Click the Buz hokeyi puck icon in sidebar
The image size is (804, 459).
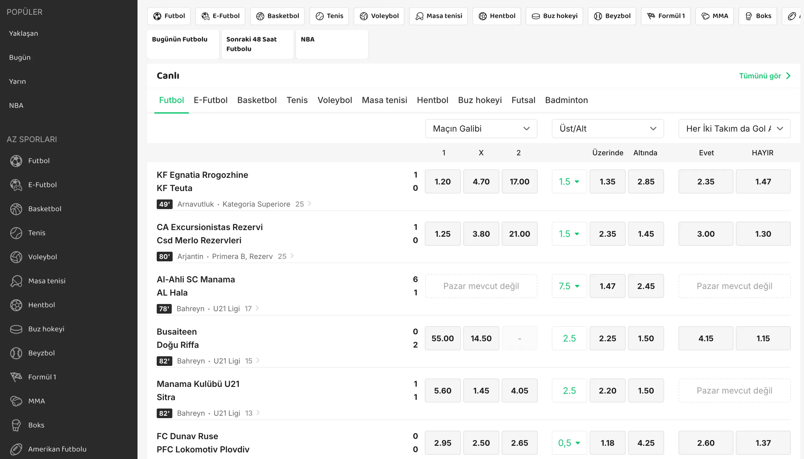click(x=16, y=329)
